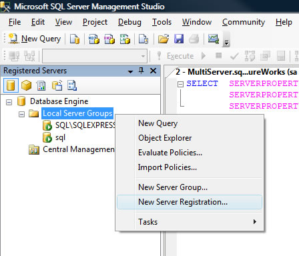This screenshot has width=299, height=256.
Task: Click the New Query toolbar button
Action: pyautogui.click(x=35, y=39)
